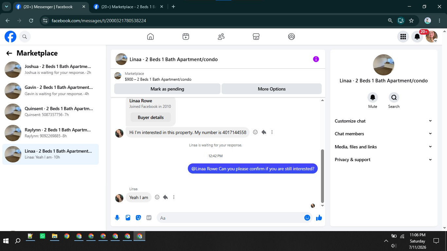Image resolution: width=447 pixels, height=251 pixels.
Task: Open notifications bell with 20+ badge
Action: click(x=417, y=37)
